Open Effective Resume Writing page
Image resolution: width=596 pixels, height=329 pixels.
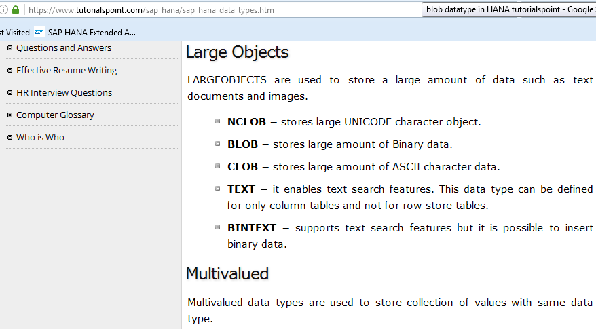coord(67,71)
